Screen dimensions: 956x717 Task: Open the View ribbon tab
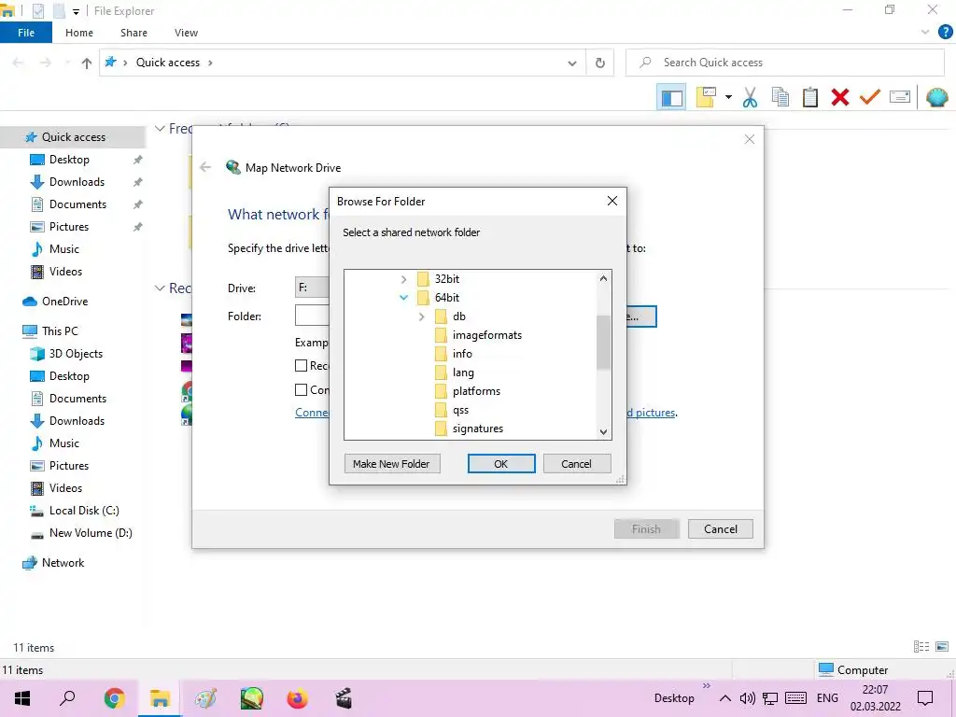tap(186, 33)
